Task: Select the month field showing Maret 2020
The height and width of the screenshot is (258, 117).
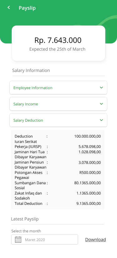Action: [45, 240]
